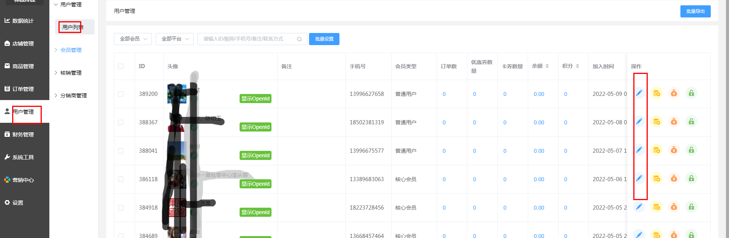Click the 批量设置 button

pos(324,39)
